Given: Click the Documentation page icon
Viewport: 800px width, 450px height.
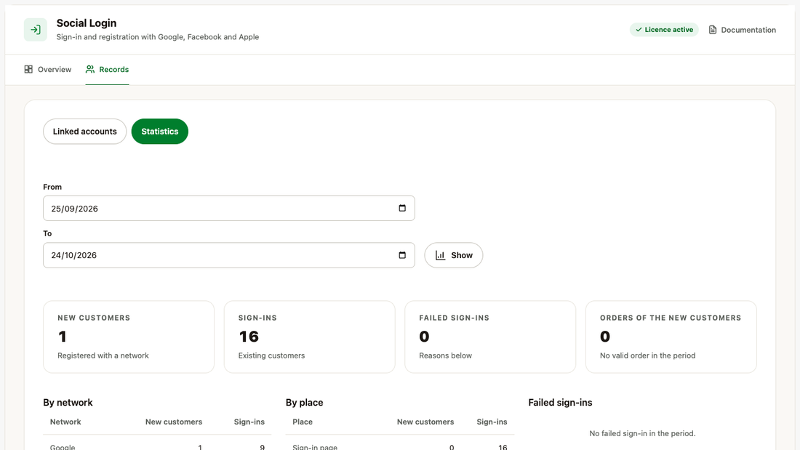Looking at the screenshot, I should (x=713, y=30).
